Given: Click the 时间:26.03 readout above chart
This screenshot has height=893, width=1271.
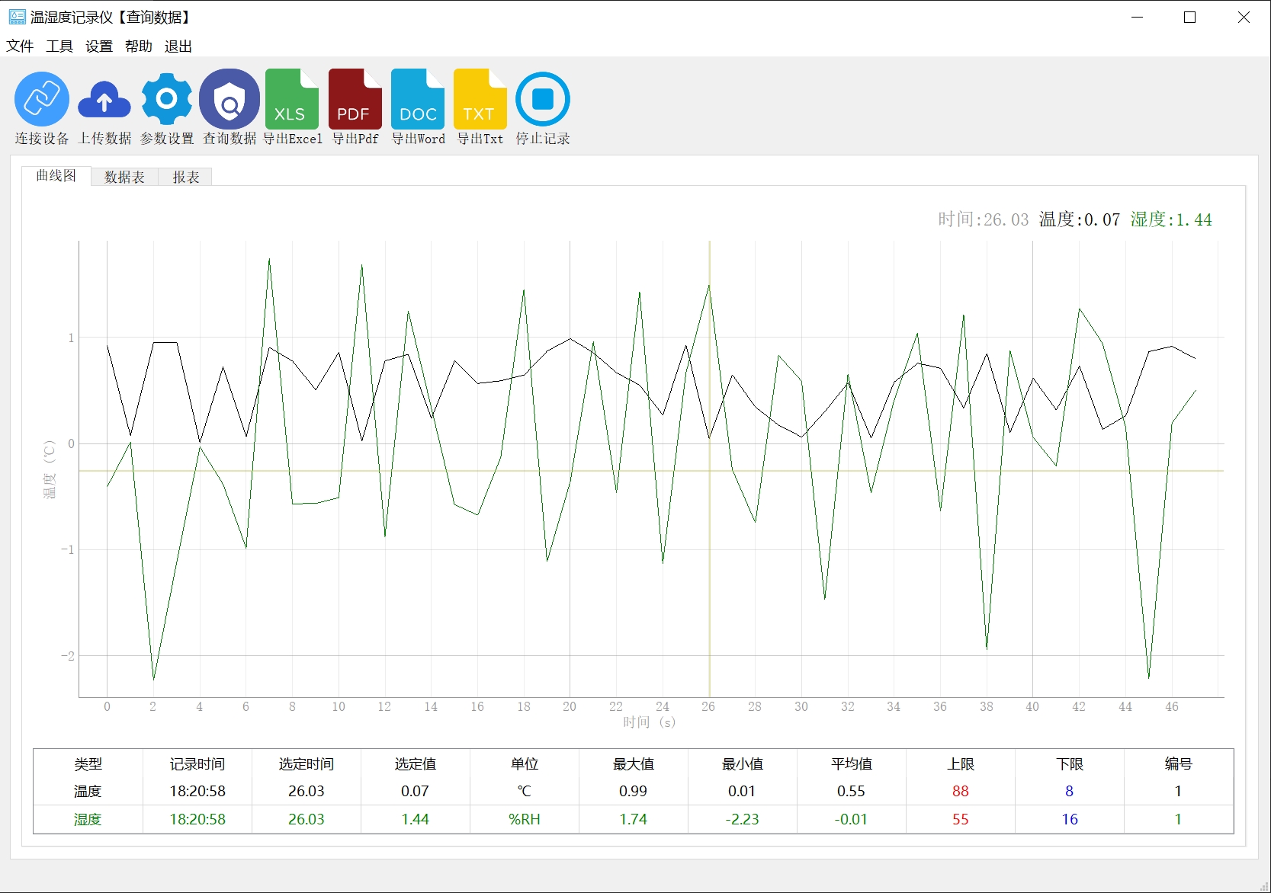Looking at the screenshot, I should (984, 219).
